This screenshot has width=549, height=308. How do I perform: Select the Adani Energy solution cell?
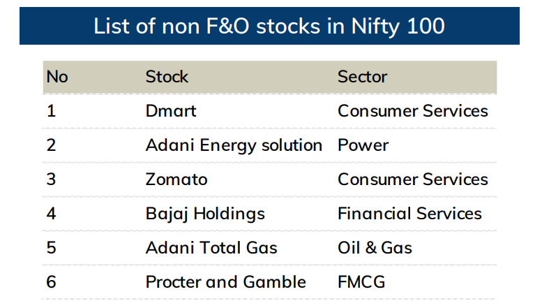[x=234, y=145]
